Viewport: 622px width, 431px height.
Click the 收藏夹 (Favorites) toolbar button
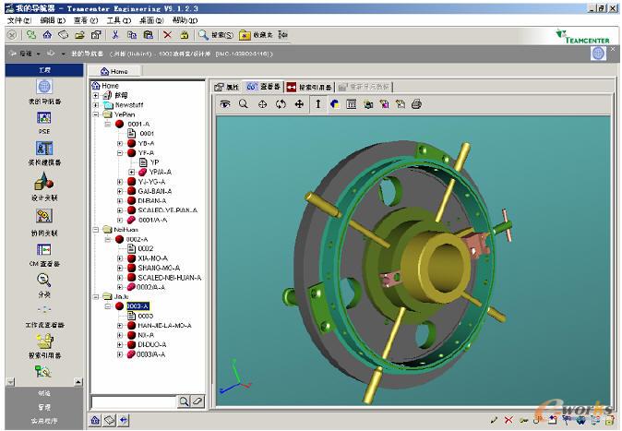[x=256, y=35]
